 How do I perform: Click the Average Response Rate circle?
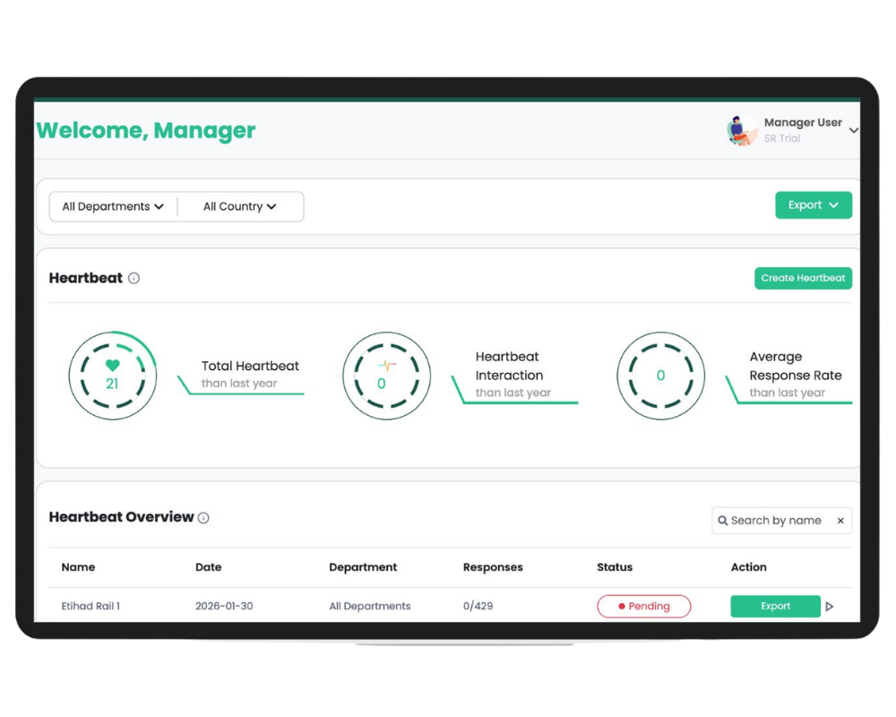tap(660, 376)
